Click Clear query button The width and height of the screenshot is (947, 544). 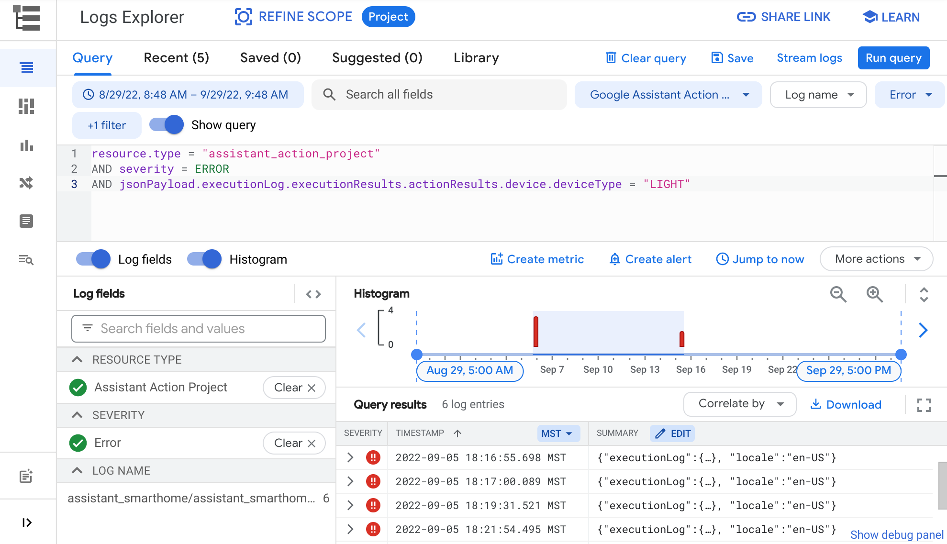[x=646, y=58]
